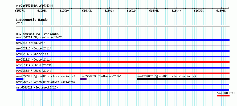Open the nsv582118 (Cooper2011) label

(x=34, y=48)
